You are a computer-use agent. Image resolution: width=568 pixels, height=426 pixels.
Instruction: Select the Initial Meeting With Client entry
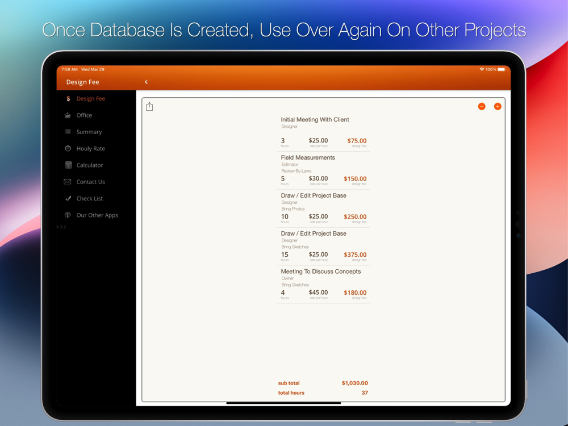click(x=324, y=132)
